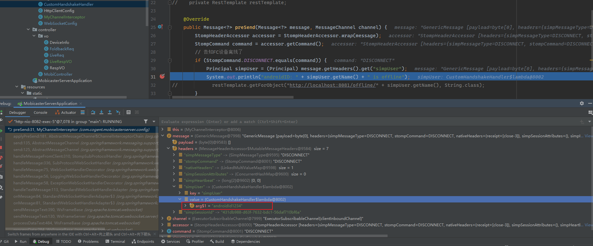This screenshot has width=593, height=246.
Task: Expand the simpMessageType entry
Action: (174, 155)
